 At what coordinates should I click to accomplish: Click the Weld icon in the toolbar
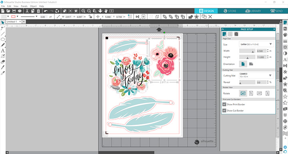tap(190, 17)
